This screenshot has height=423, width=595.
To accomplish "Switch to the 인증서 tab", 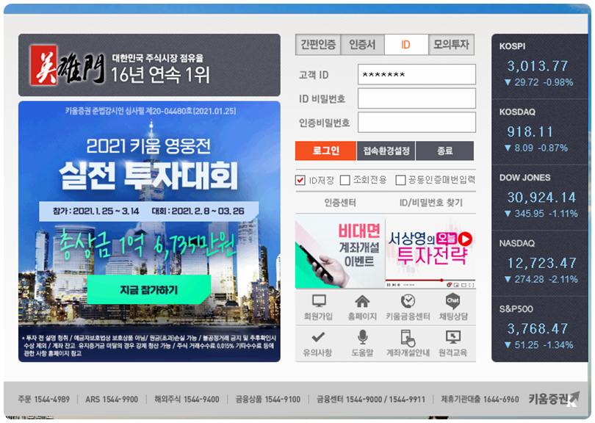I will coord(362,45).
